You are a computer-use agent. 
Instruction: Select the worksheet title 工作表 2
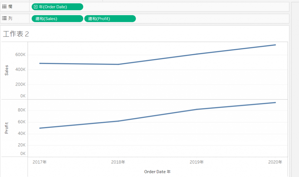(x=16, y=34)
